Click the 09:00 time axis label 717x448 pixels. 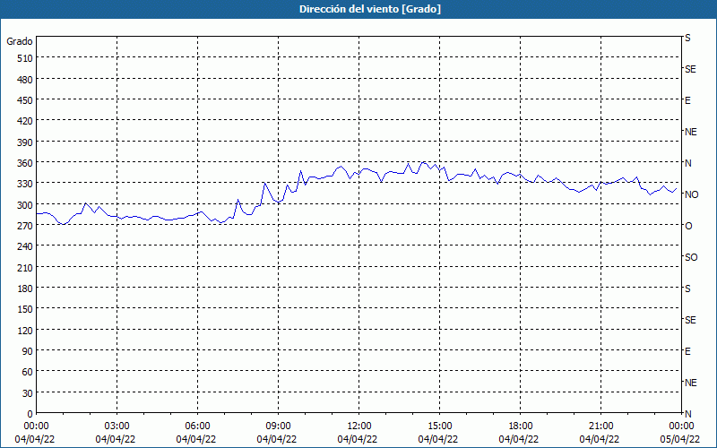(279, 426)
